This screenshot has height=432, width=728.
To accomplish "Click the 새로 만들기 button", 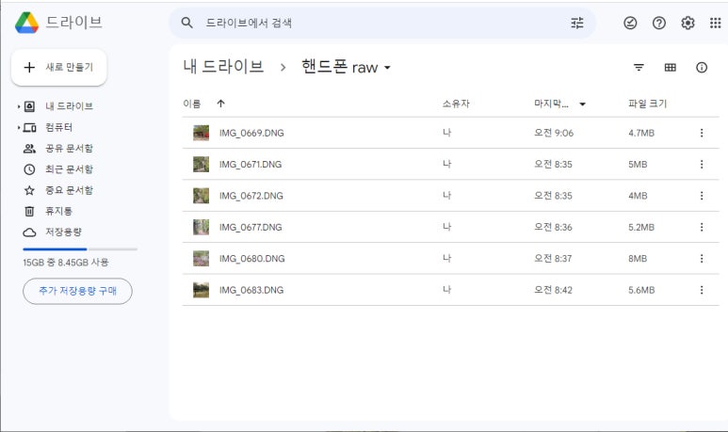I will point(59,67).
